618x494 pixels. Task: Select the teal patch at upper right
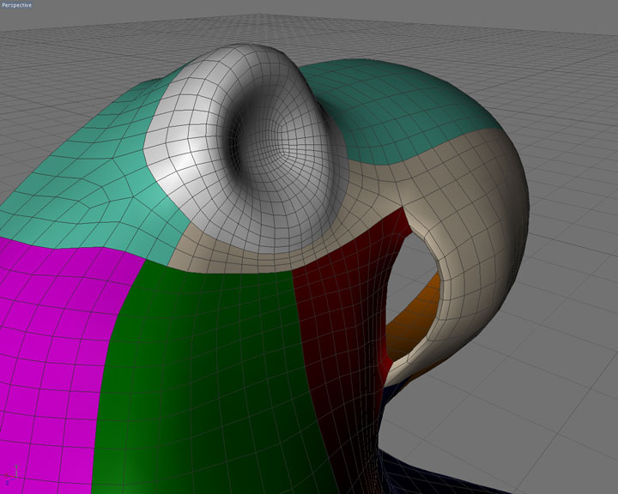click(x=403, y=103)
